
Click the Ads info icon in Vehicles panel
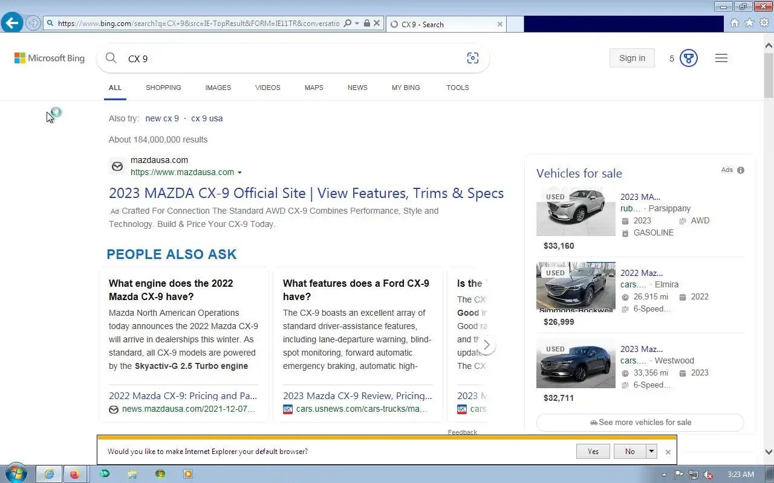pos(741,170)
